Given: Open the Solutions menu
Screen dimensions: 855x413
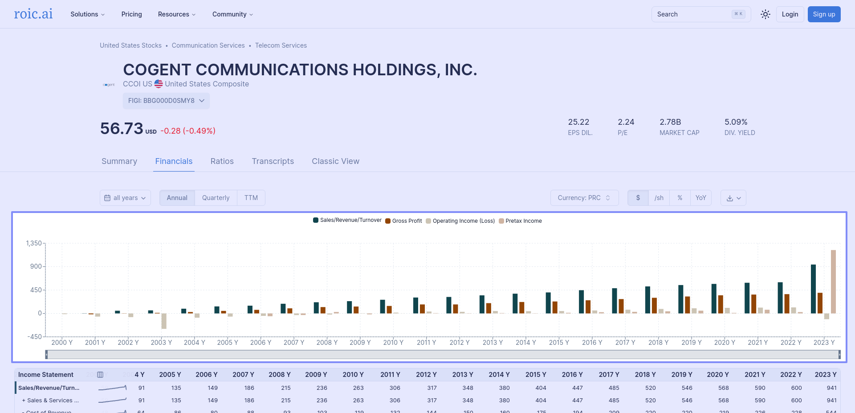Looking at the screenshot, I should point(88,14).
